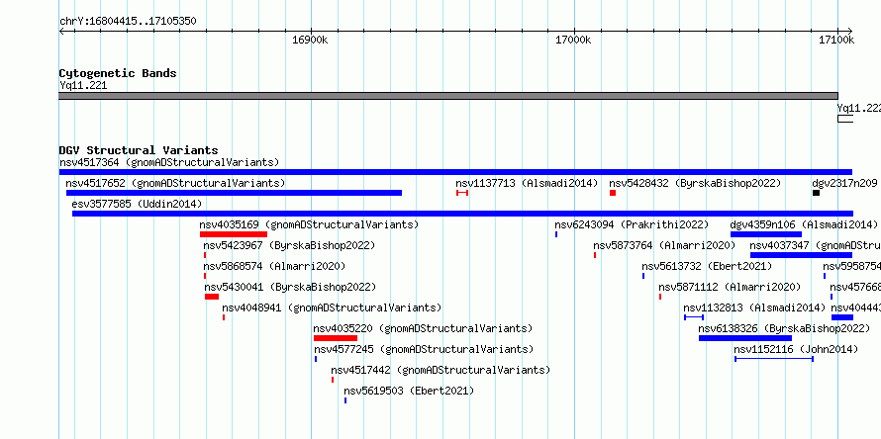881x439 pixels.
Task: Open the nsv1152116 (John2014) label
Action: pos(796,349)
